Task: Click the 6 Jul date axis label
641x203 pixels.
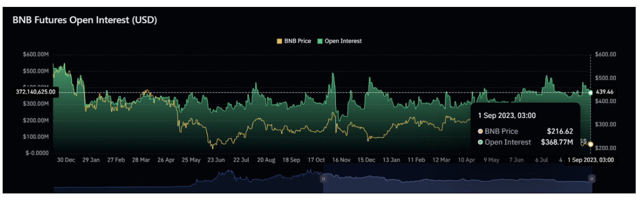Action: (542, 159)
